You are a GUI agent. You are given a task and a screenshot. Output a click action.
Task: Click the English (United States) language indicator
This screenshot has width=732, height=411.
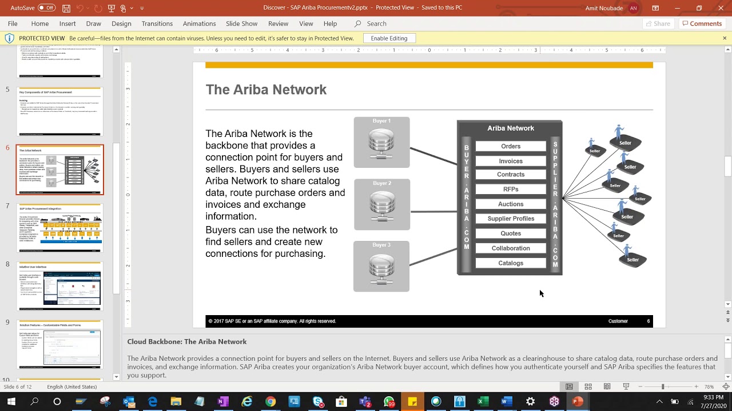coord(72,386)
